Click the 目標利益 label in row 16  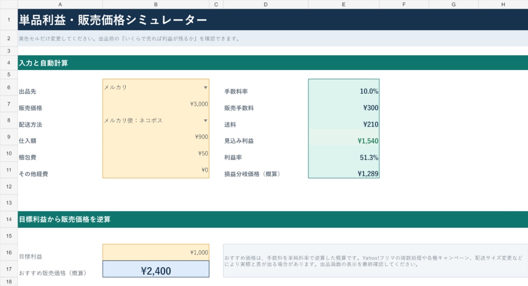pyautogui.click(x=30, y=257)
